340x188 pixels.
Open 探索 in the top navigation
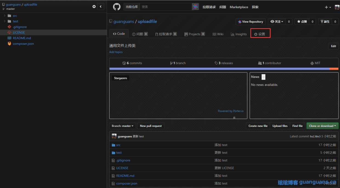click(255, 7)
